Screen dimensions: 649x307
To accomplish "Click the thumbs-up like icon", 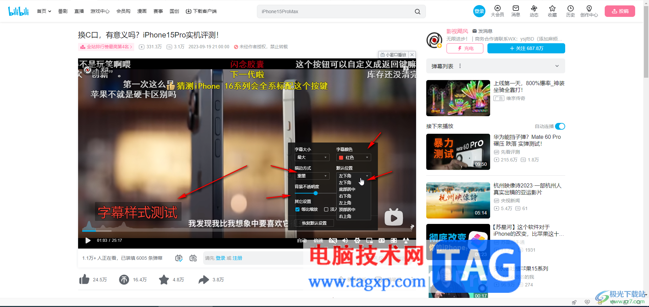I will point(84,279).
